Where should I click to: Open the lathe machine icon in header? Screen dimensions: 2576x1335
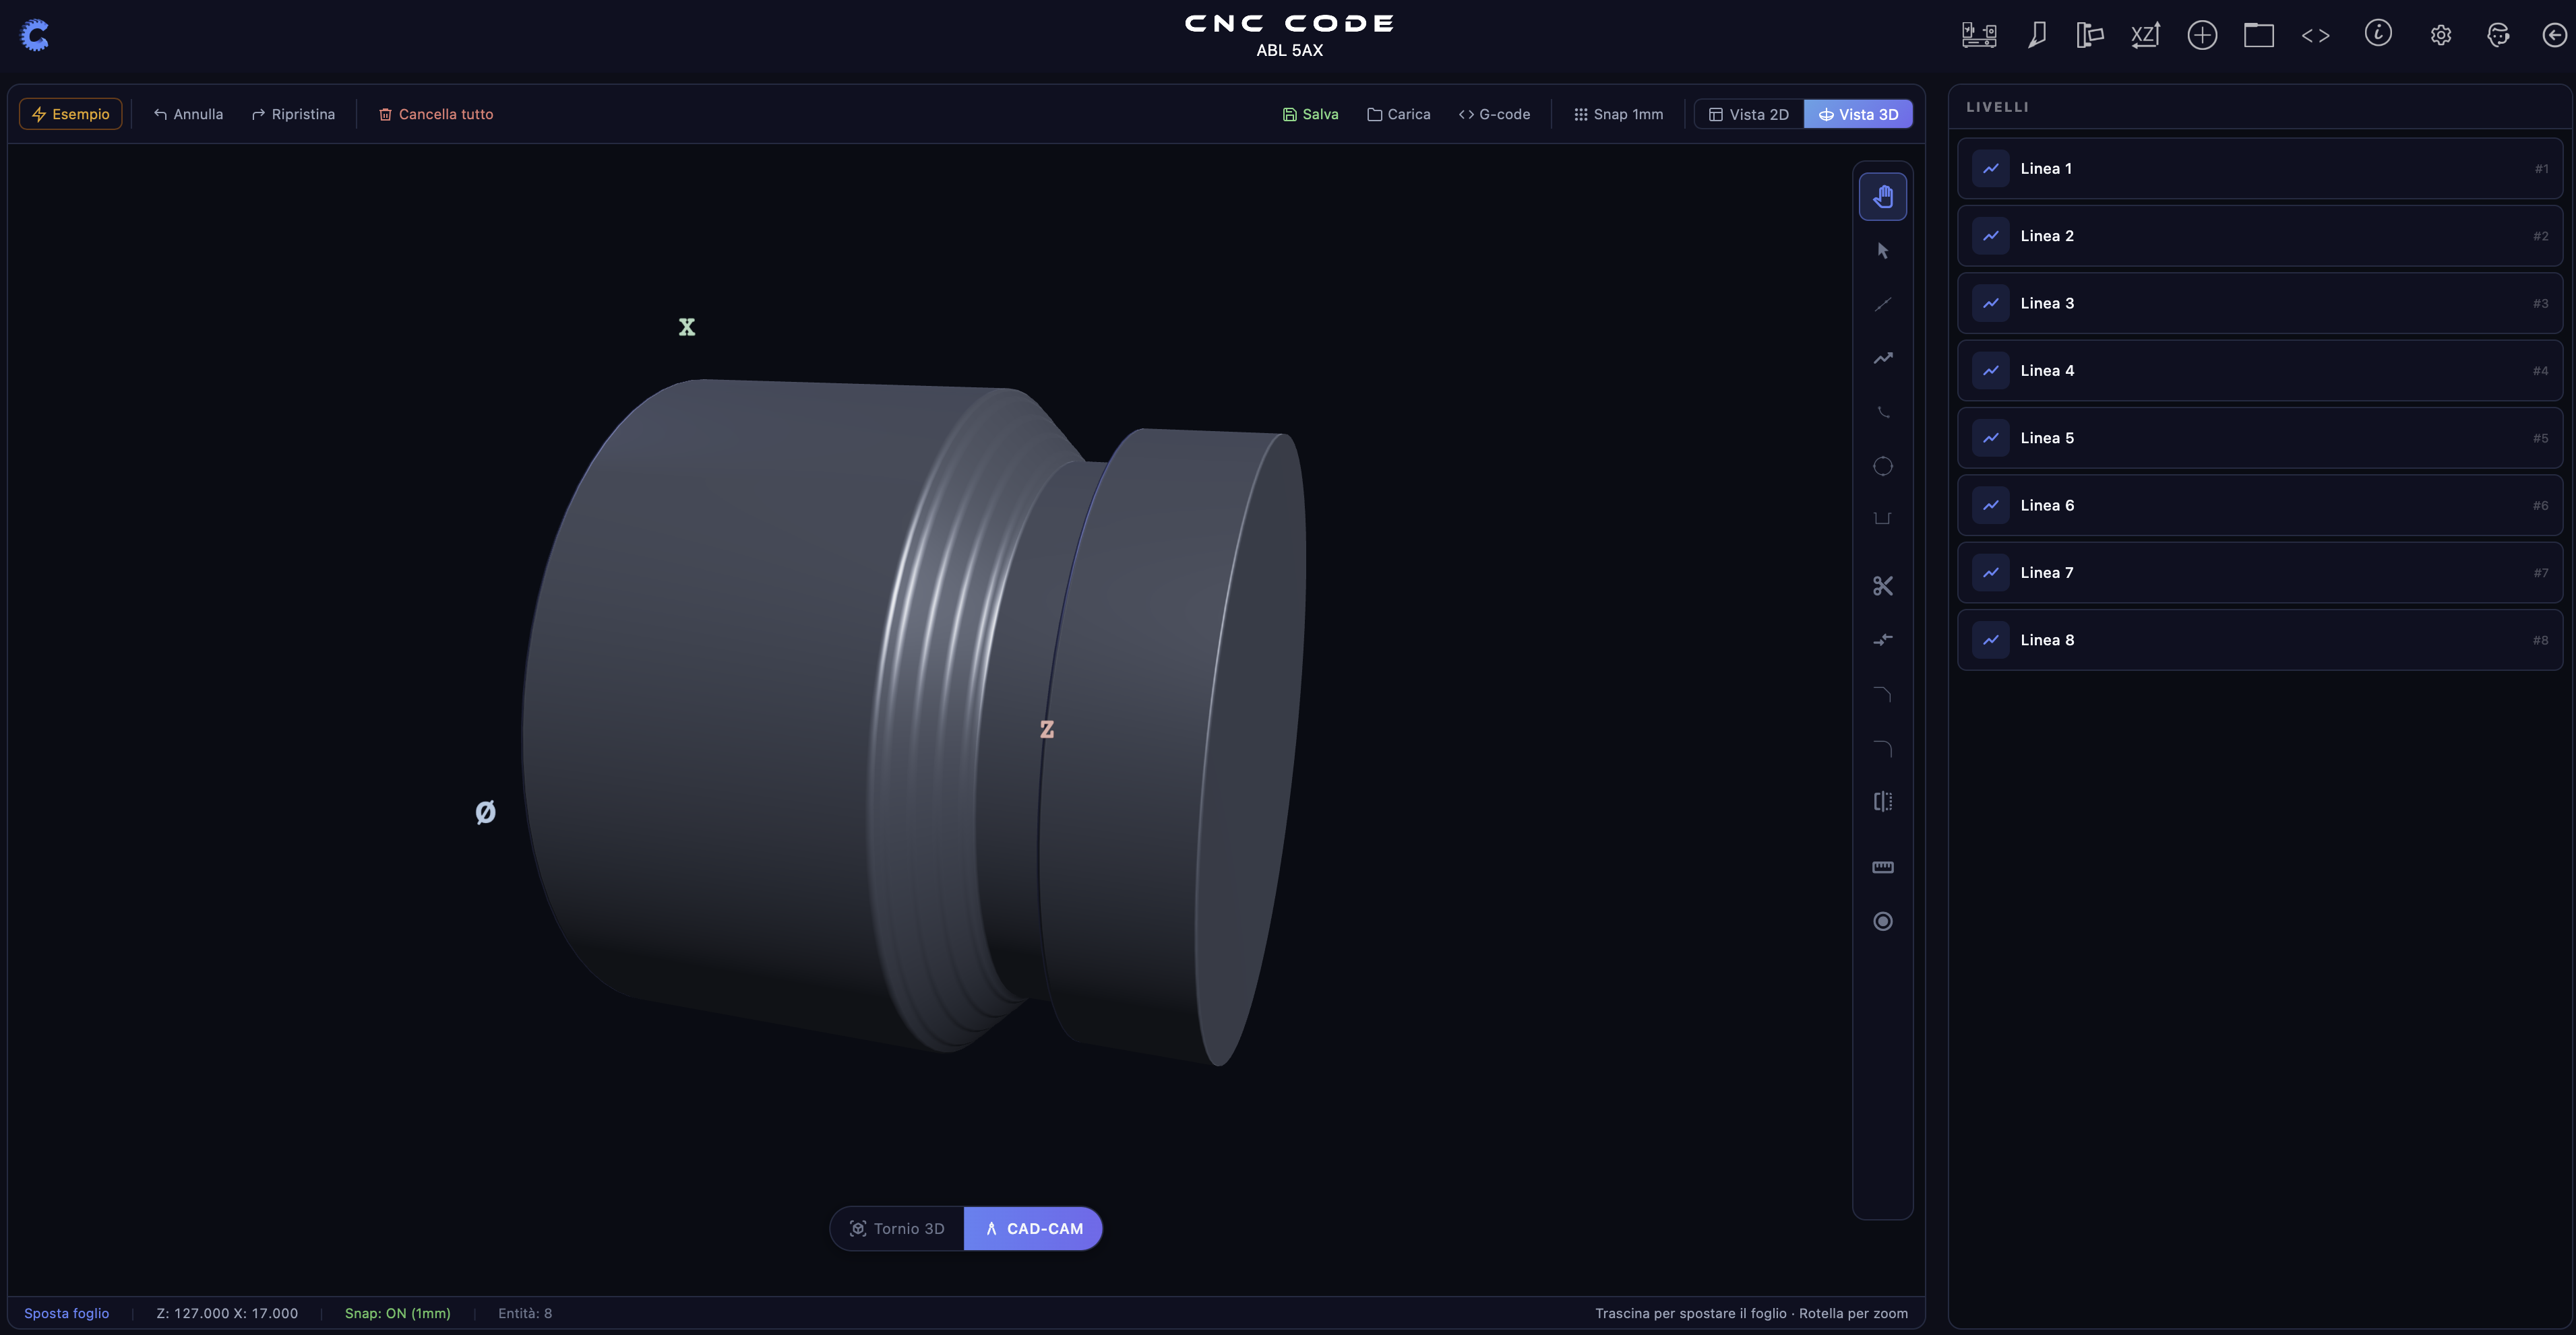click(x=1979, y=36)
